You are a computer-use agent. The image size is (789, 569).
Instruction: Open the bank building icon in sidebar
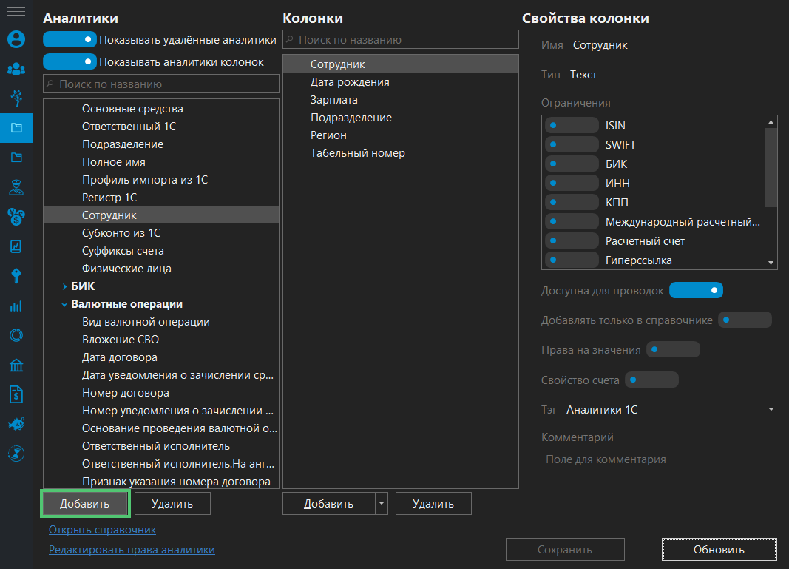click(16, 365)
